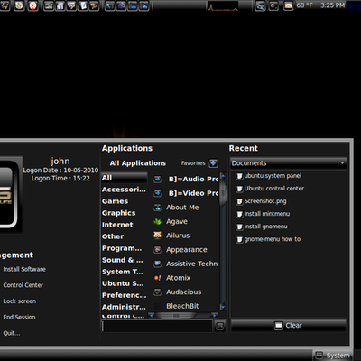
Task: Click john's user avatar picture
Action: (10, 195)
